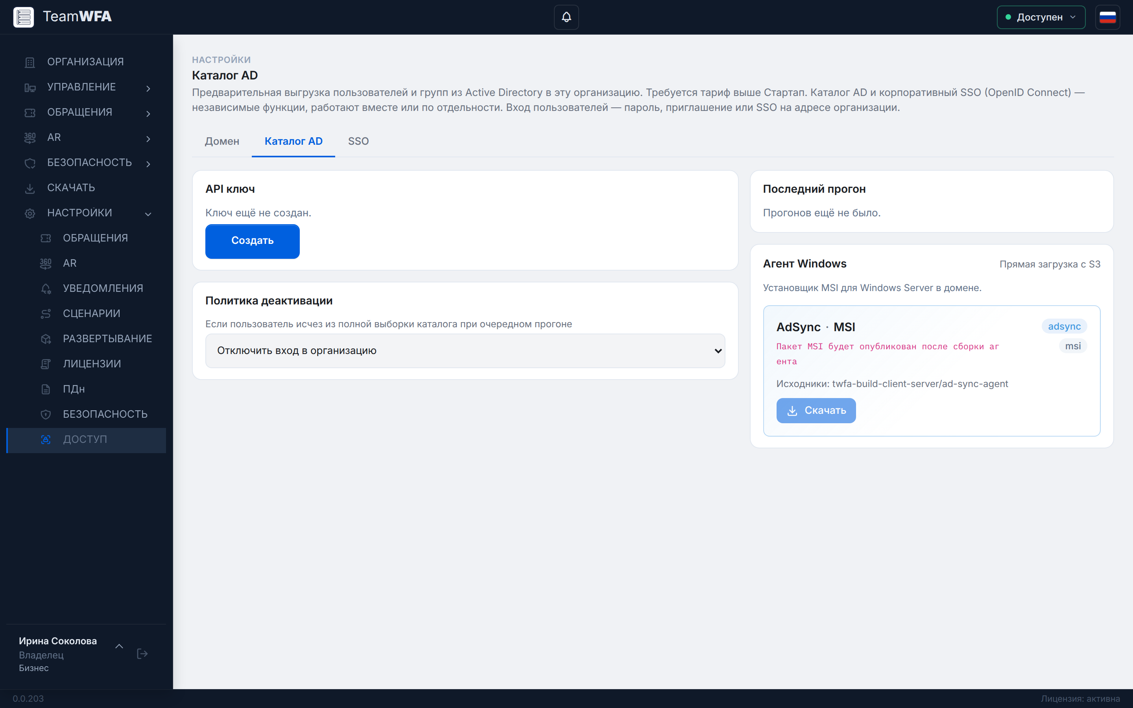Open the Доступен status dropdown

click(x=1041, y=17)
